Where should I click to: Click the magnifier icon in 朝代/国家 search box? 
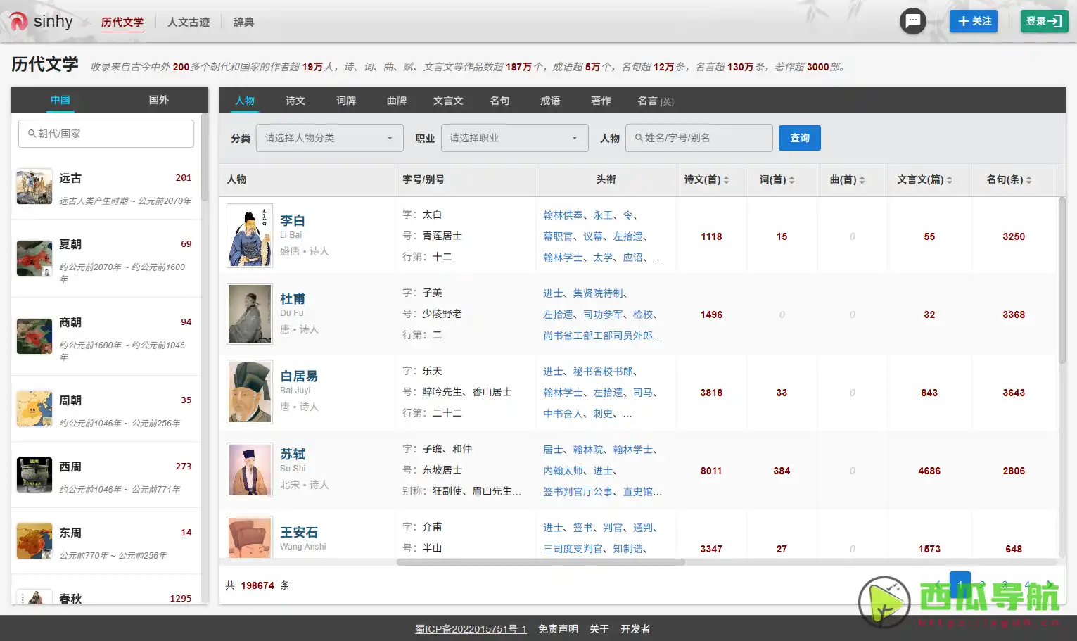click(x=31, y=133)
